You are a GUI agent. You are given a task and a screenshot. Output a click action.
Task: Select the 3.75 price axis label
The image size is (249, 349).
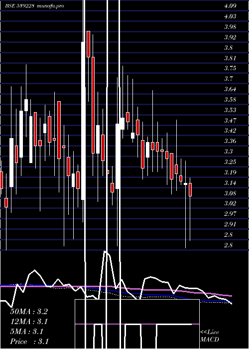pyautogui.click(x=230, y=68)
